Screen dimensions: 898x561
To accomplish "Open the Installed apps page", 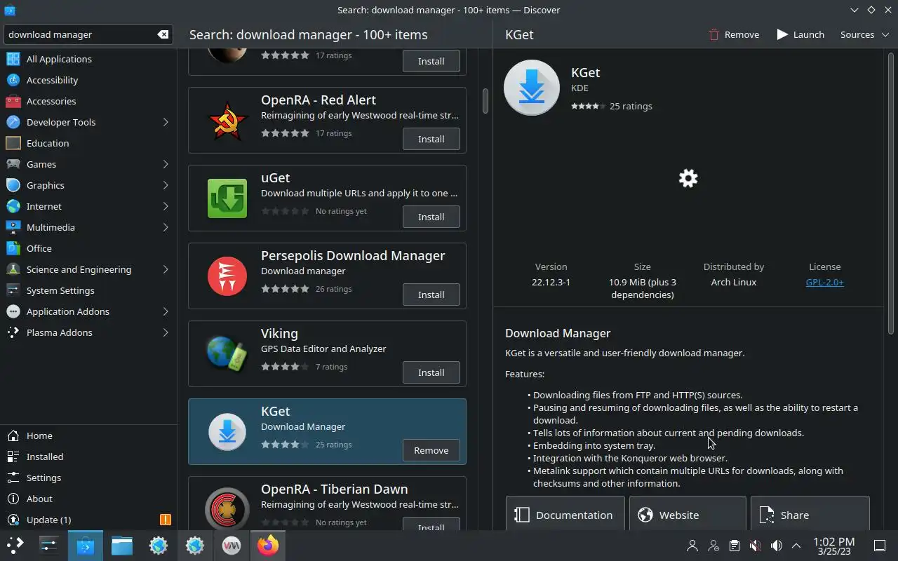I will coord(88,457).
